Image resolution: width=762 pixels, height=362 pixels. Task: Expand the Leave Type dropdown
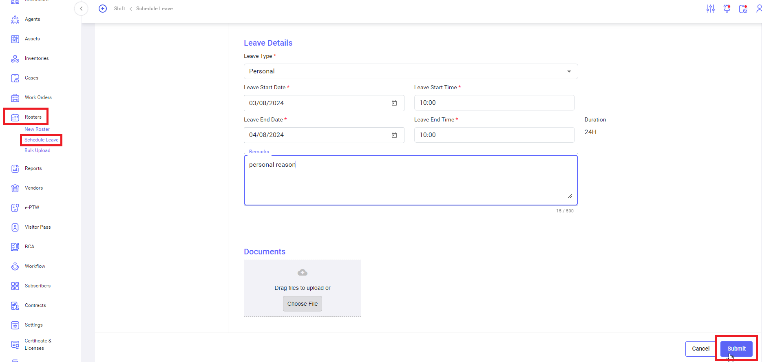[x=569, y=71]
